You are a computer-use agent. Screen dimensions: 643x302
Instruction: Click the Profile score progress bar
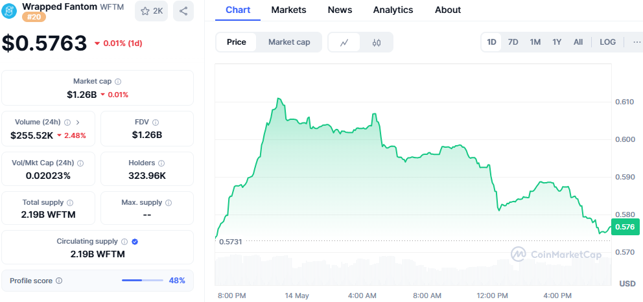143,281
